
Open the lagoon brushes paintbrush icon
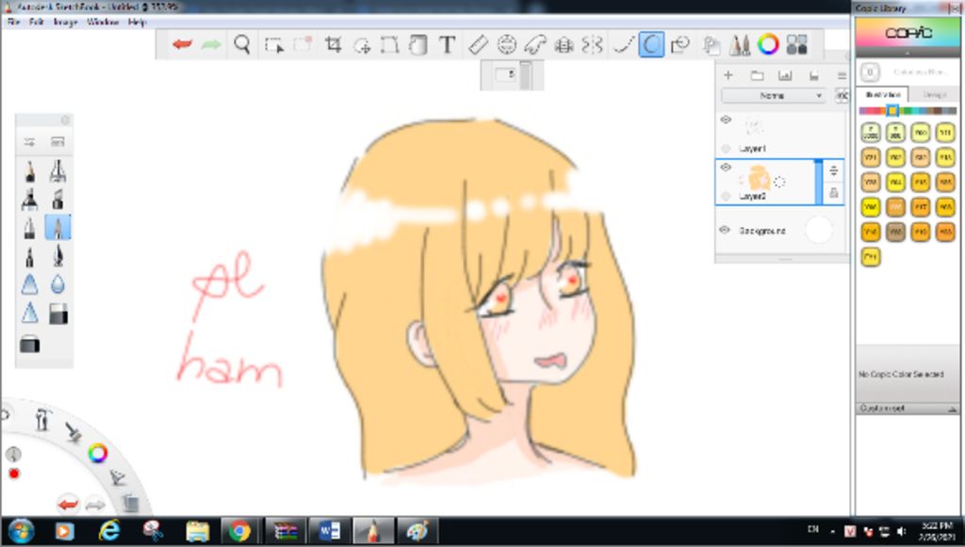coord(74,432)
